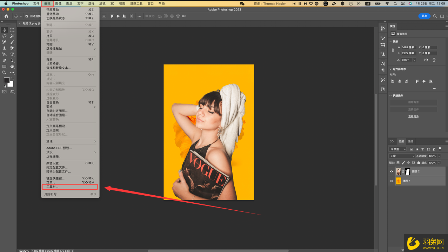Toggle link width and height constraint
Viewport: 448px width, 252px height.
coord(393,50)
